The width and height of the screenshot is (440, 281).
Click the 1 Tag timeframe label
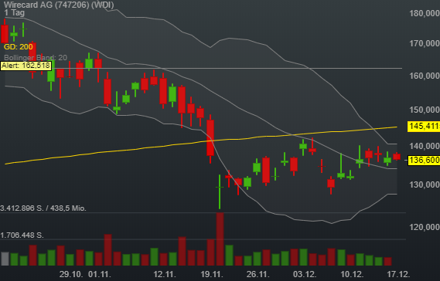[x=15, y=12]
